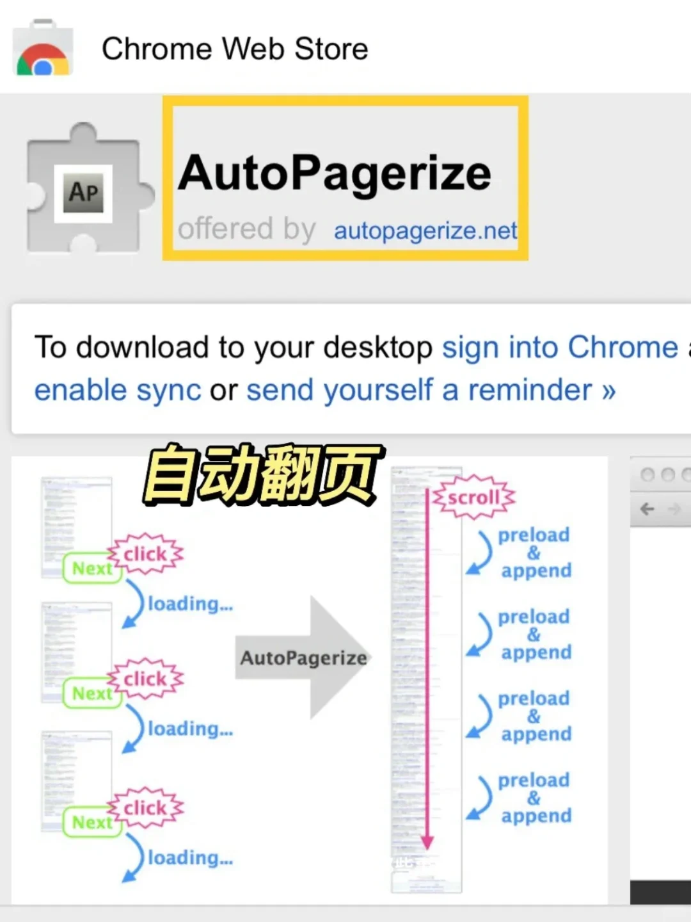Click the 'enable sync' link
Screen dimensions: 691x922
118,390
